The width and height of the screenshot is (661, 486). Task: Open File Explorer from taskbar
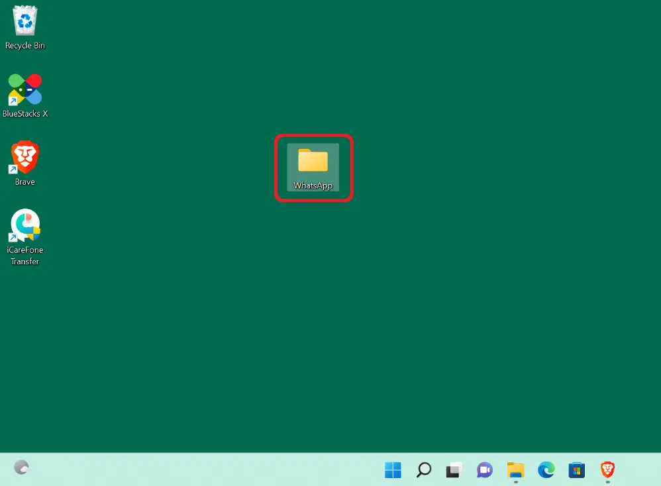(515, 470)
